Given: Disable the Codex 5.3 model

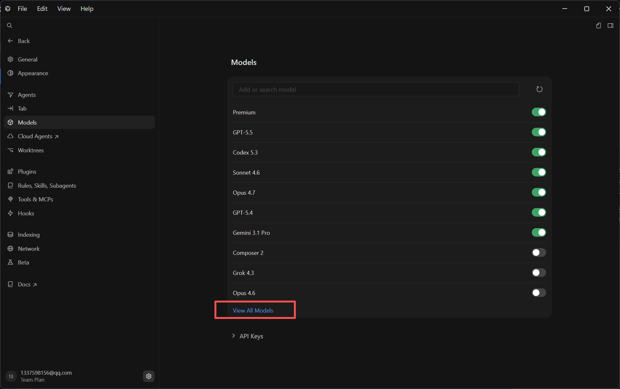Looking at the screenshot, I should pos(539,152).
